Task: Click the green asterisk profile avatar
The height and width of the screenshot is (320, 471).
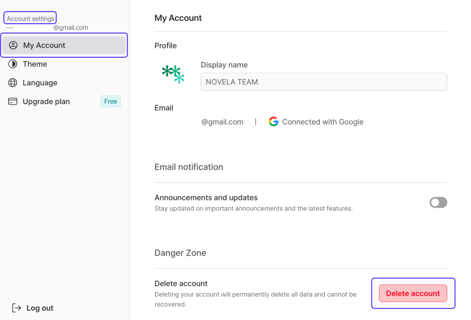Action: [x=173, y=74]
